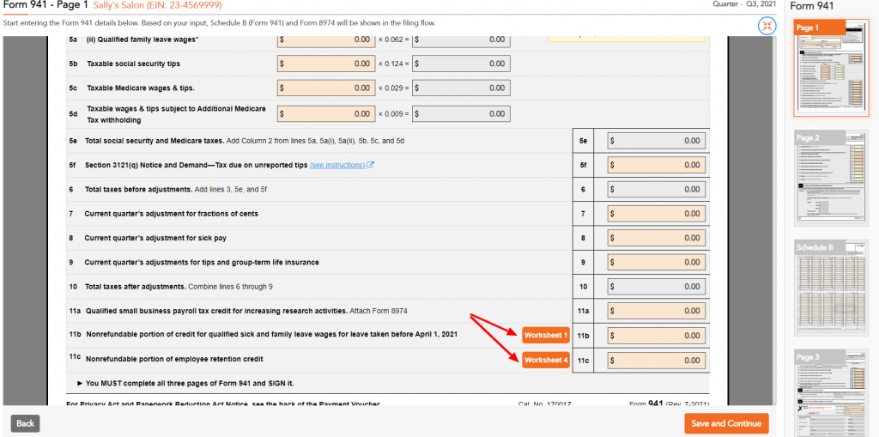Edit Additional Medicare Tax wages field
The image size is (879, 437).
click(326, 113)
